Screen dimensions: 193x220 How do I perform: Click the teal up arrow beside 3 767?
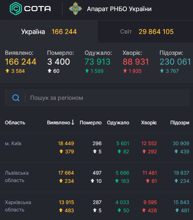[x=162, y=71]
